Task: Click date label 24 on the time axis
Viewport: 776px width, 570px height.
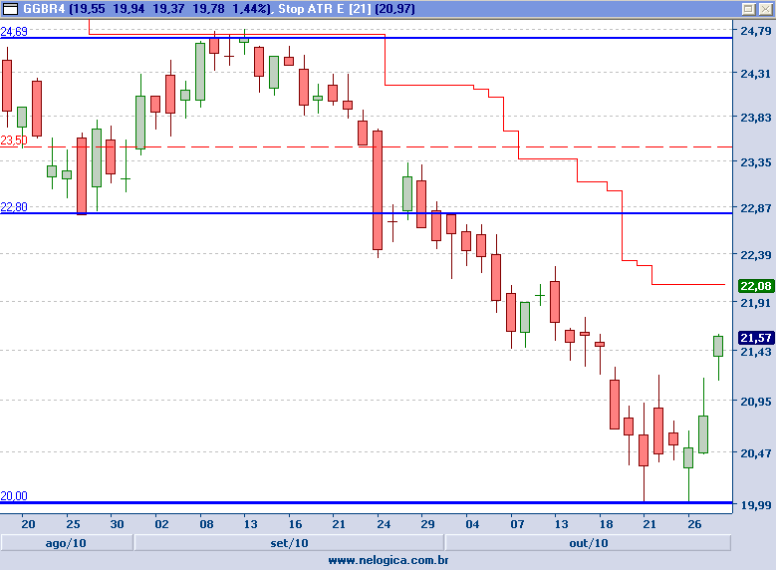Action: click(x=383, y=524)
